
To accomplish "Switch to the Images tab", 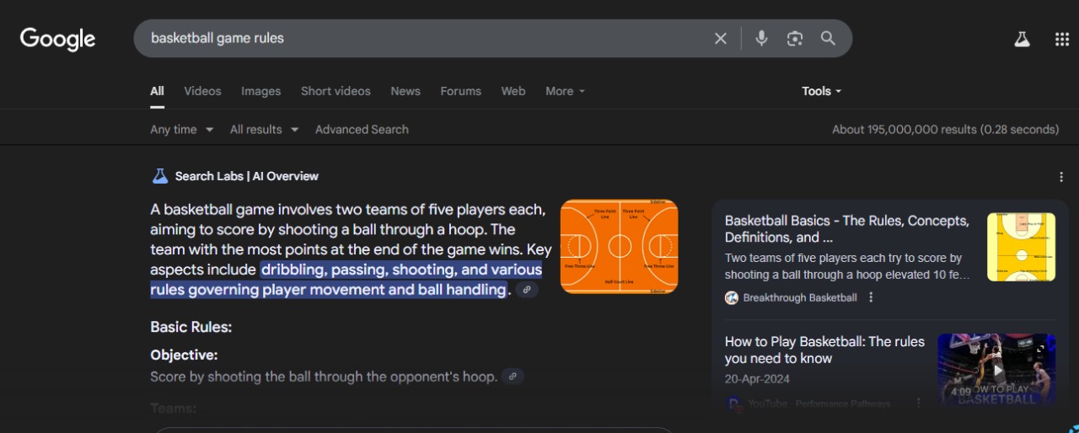I will pyautogui.click(x=260, y=91).
